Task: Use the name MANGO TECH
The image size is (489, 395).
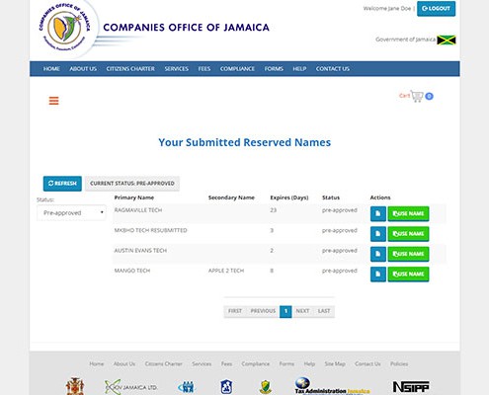Action: (408, 275)
